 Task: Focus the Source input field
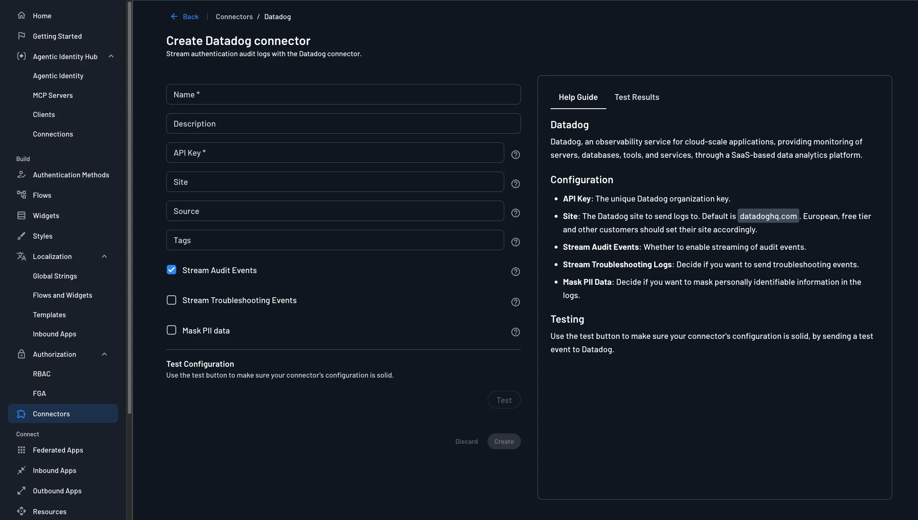click(x=335, y=211)
